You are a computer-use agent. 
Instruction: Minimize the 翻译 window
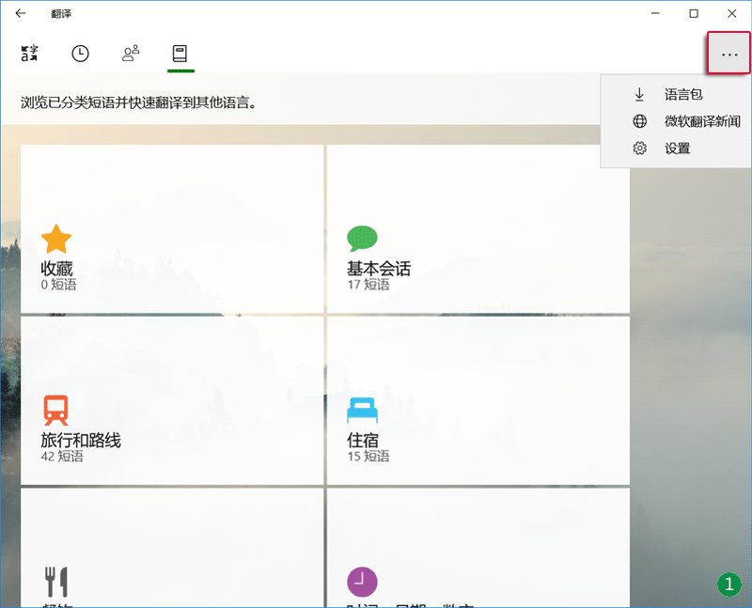[x=655, y=13]
